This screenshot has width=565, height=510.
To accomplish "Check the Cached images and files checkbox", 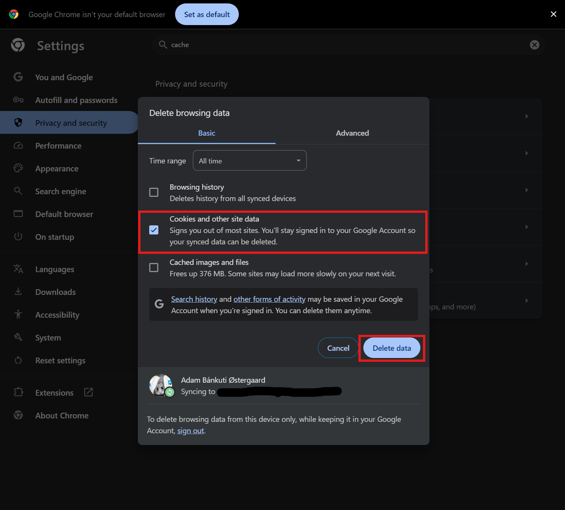I will pyautogui.click(x=154, y=268).
